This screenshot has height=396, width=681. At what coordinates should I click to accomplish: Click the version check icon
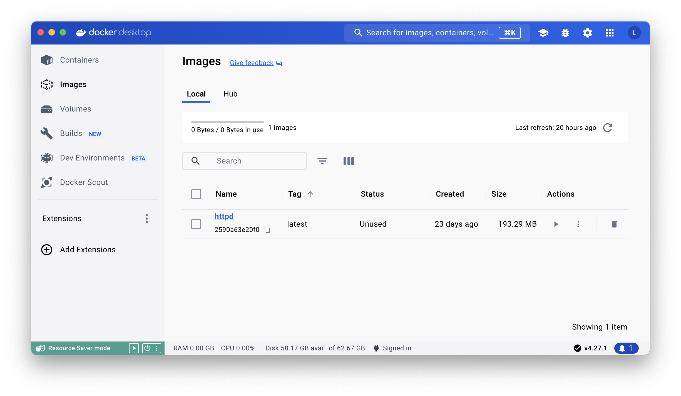coord(578,348)
